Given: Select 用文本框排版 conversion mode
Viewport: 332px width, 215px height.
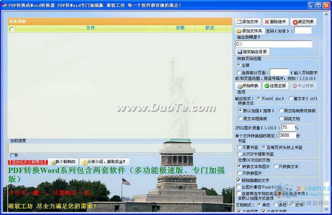Looking at the screenshot, I should (x=240, y=118).
